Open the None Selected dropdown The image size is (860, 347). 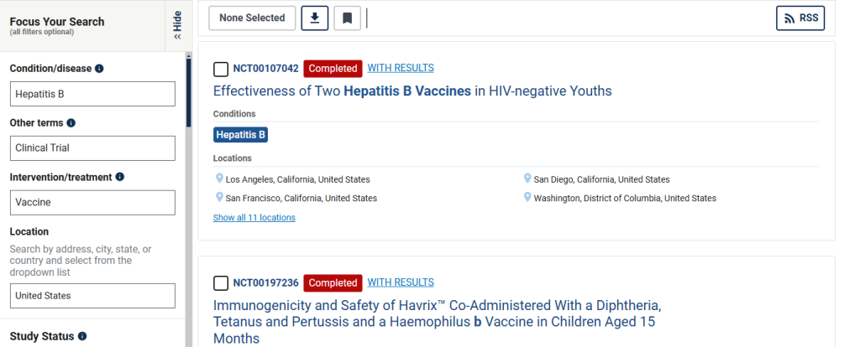point(252,18)
